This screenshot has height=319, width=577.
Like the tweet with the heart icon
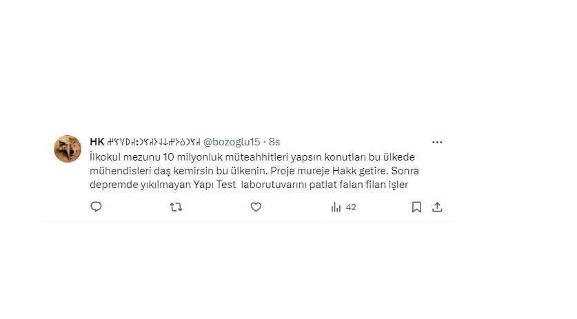point(256,207)
